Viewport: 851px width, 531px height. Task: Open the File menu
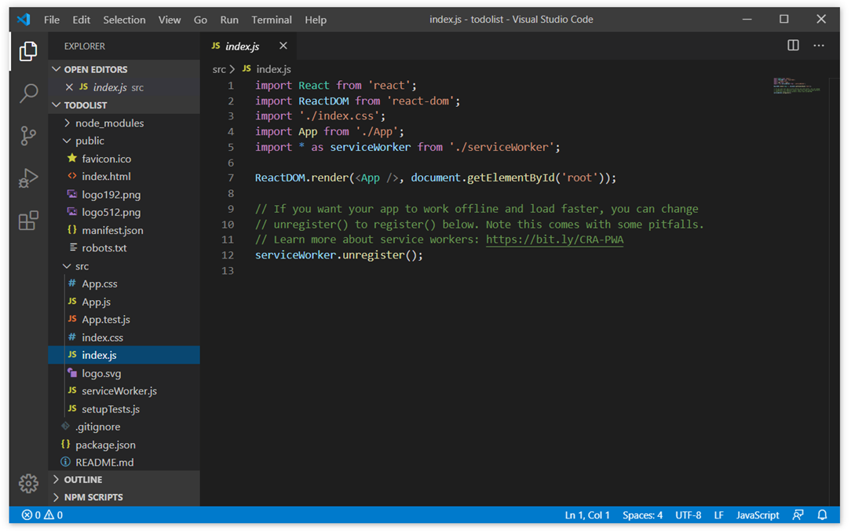tap(52, 20)
